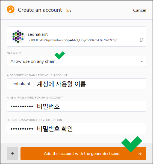Go back using the left arrow button

point(13,154)
